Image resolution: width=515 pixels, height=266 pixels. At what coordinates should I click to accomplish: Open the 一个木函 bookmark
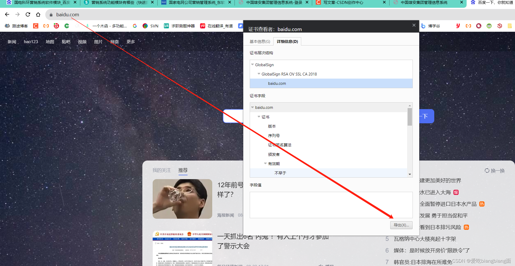[x=106, y=26]
